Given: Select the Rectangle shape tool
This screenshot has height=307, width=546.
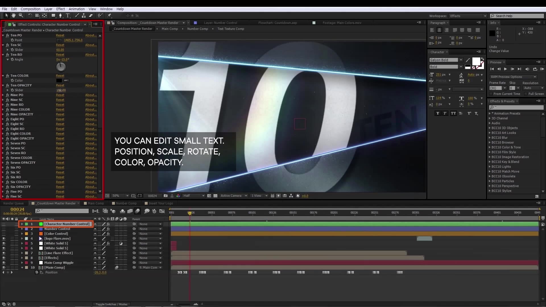Looking at the screenshot, I should (x=53, y=15).
